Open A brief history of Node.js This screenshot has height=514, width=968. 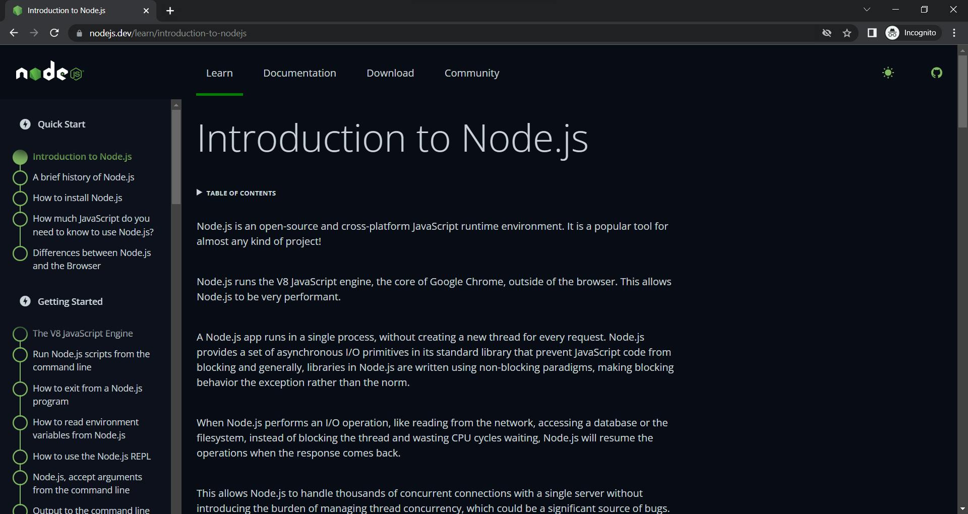(84, 177)
